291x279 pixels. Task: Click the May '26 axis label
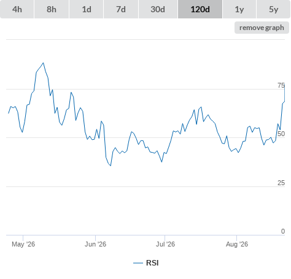point(23,244)
